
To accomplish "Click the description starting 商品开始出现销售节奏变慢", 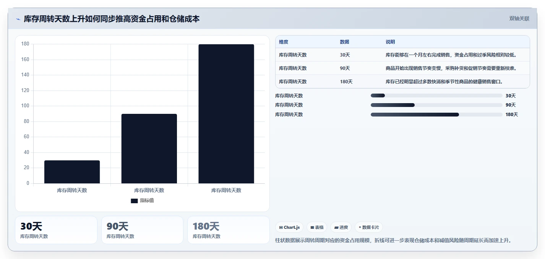I will pos(451,68).
